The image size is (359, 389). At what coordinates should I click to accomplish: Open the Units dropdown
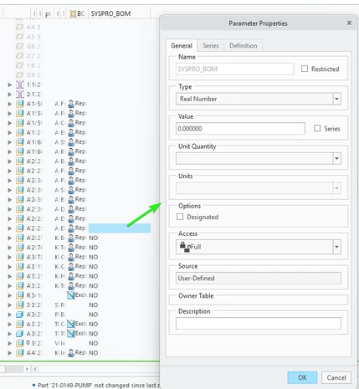336,188
